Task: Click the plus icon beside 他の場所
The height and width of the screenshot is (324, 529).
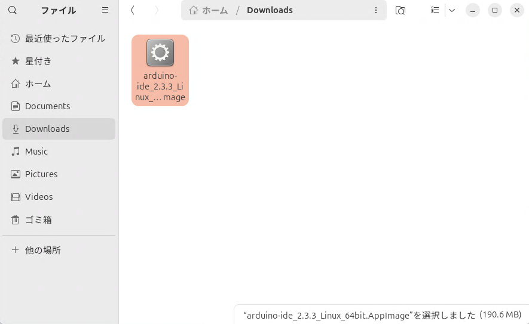Action: 15,250
